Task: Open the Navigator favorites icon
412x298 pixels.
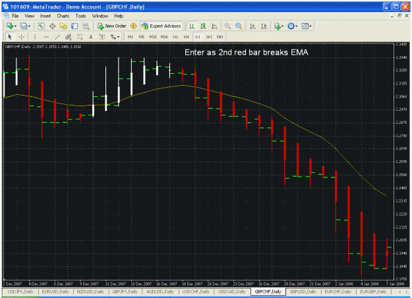Action: coord(63,26)
